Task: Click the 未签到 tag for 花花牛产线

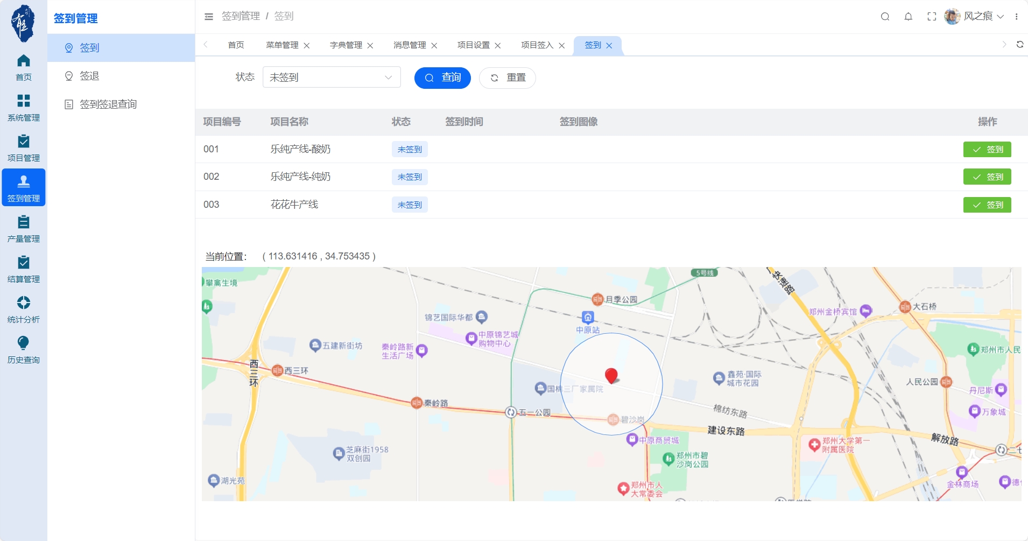Action: point(410,205)
